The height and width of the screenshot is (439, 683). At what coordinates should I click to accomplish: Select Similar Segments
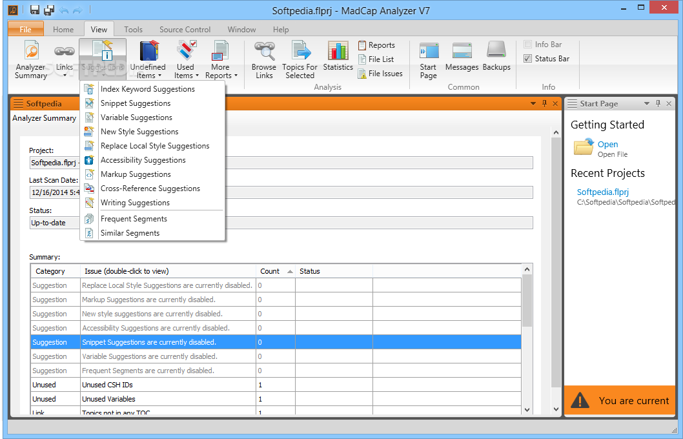[152, 233]
